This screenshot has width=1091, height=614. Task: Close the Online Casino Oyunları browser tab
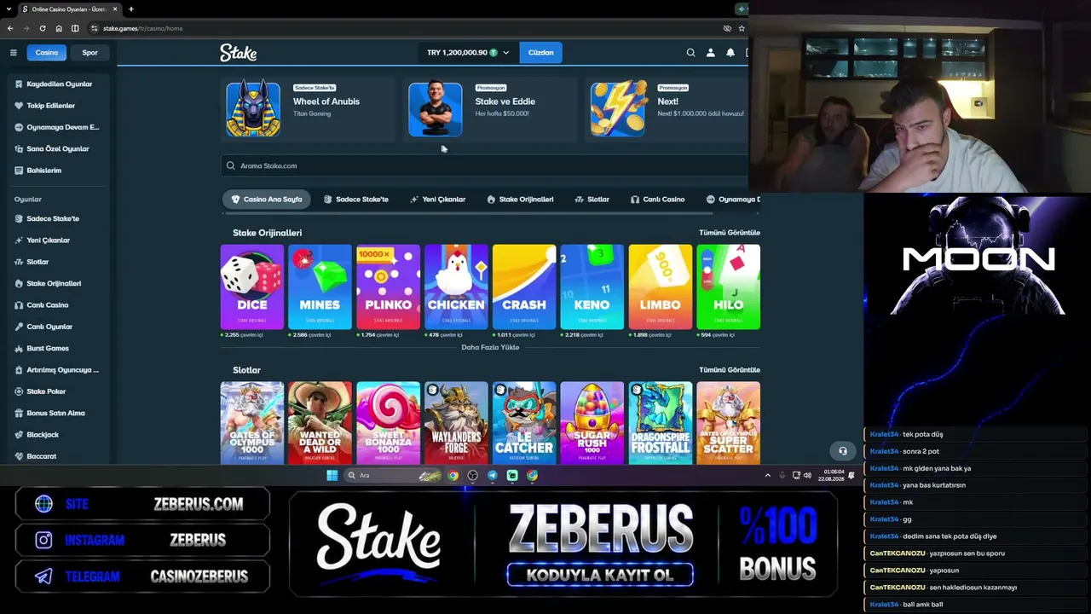(115, 9)
